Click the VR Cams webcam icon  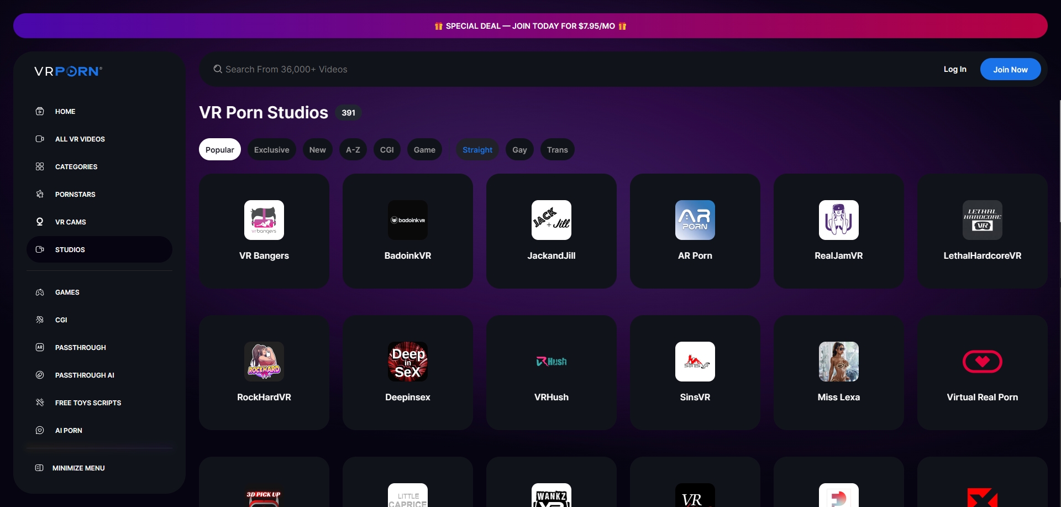pos(40,222)
